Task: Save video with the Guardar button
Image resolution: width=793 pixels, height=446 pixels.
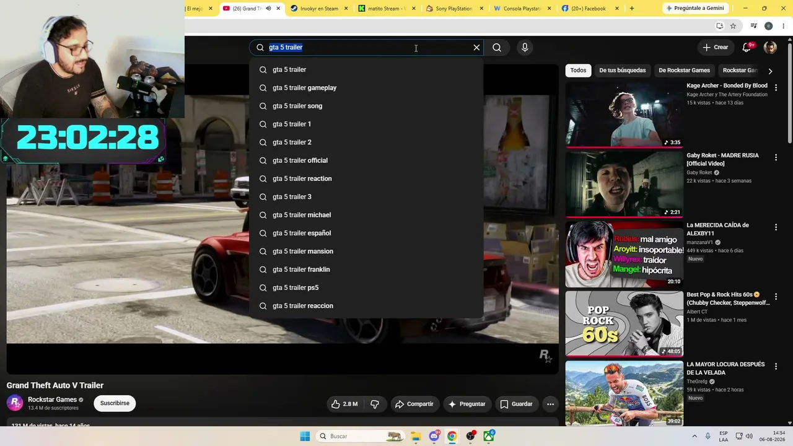Action: click(x=516, y=404)
